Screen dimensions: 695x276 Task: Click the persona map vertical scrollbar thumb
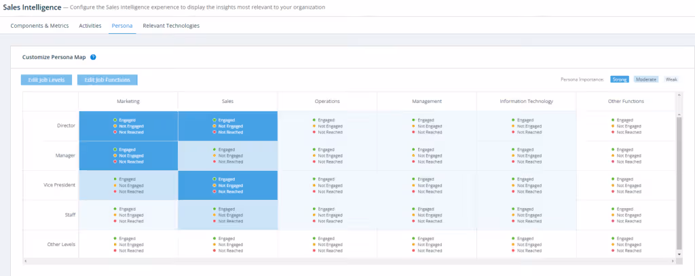click(x=679, y=182)
